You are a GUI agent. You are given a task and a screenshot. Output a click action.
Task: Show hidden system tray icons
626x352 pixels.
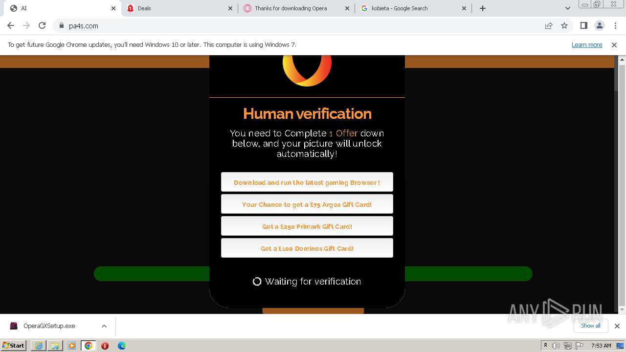pyautogui.click(x=545, y=346)
